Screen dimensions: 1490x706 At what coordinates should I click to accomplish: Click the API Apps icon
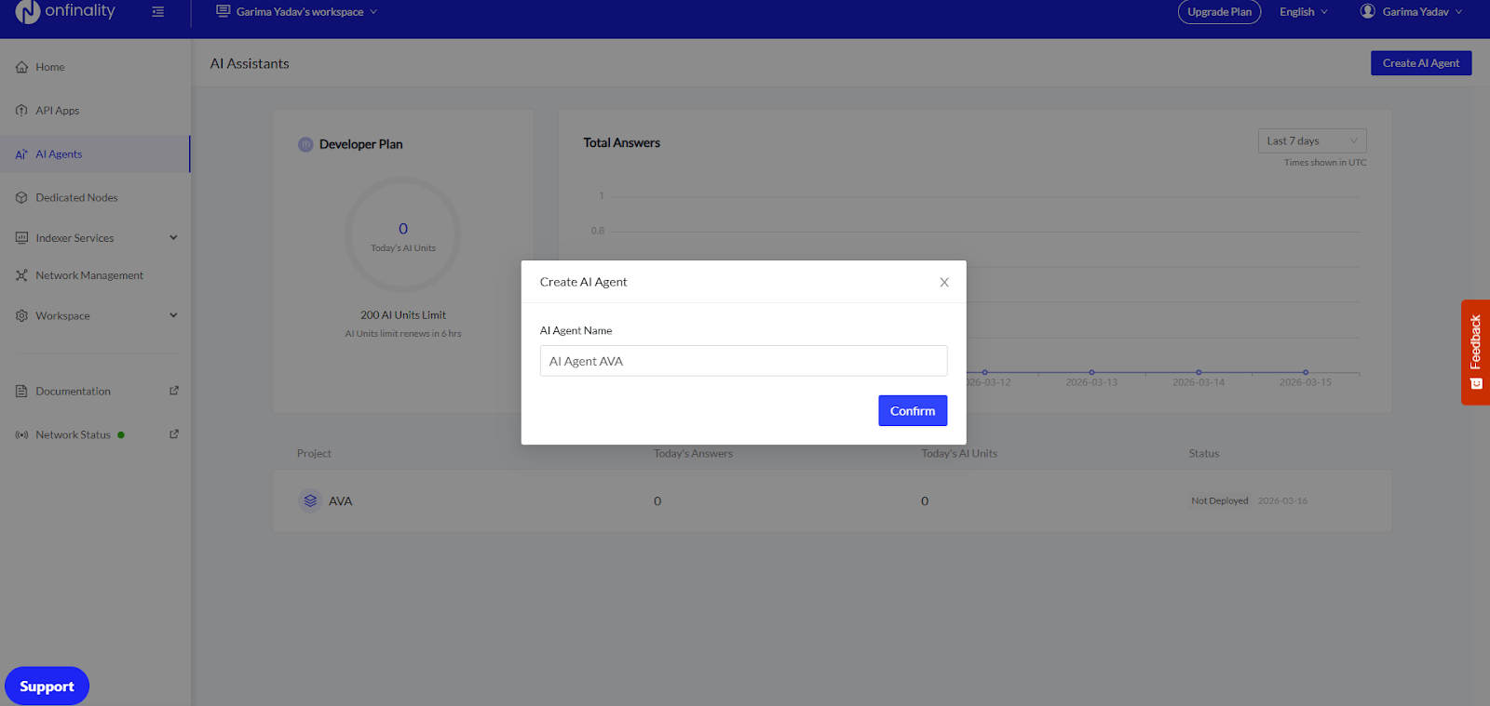point(21,111)
